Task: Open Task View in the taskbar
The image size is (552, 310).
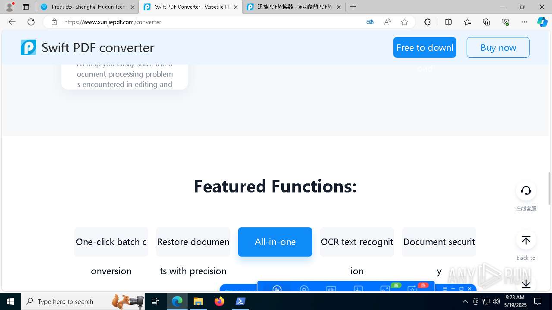Action: [x=155, y=301]
